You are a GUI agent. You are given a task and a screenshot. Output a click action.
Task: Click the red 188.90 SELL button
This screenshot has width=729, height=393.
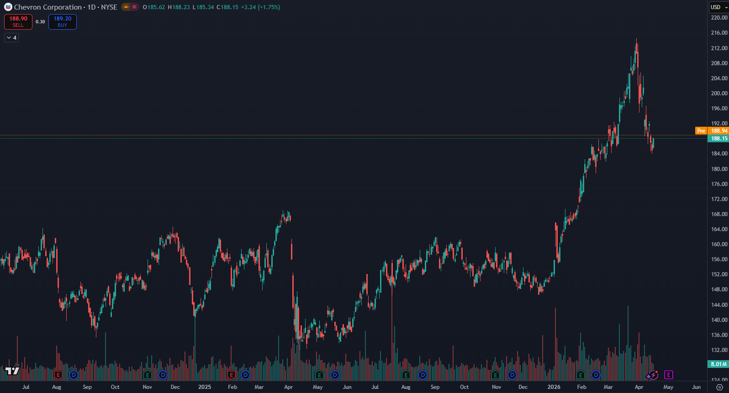coord(18,22)
